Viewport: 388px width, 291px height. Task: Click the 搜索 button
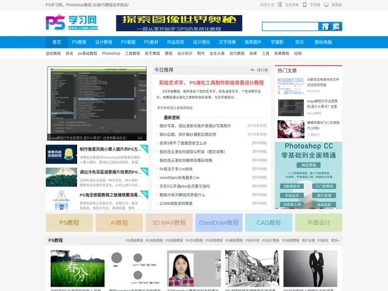coord(330,26)
